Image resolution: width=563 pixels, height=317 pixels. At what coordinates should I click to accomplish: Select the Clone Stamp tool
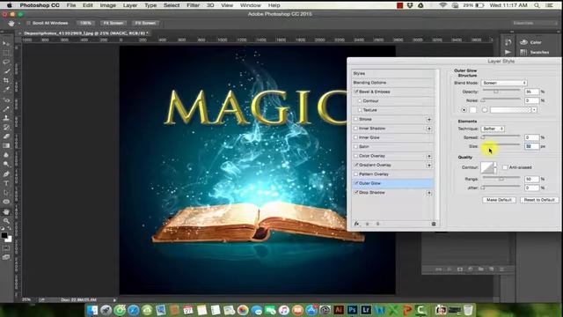coord(6,118)
